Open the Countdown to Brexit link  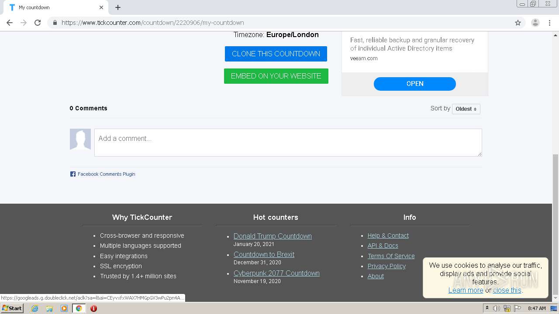[x=264, y=254]
